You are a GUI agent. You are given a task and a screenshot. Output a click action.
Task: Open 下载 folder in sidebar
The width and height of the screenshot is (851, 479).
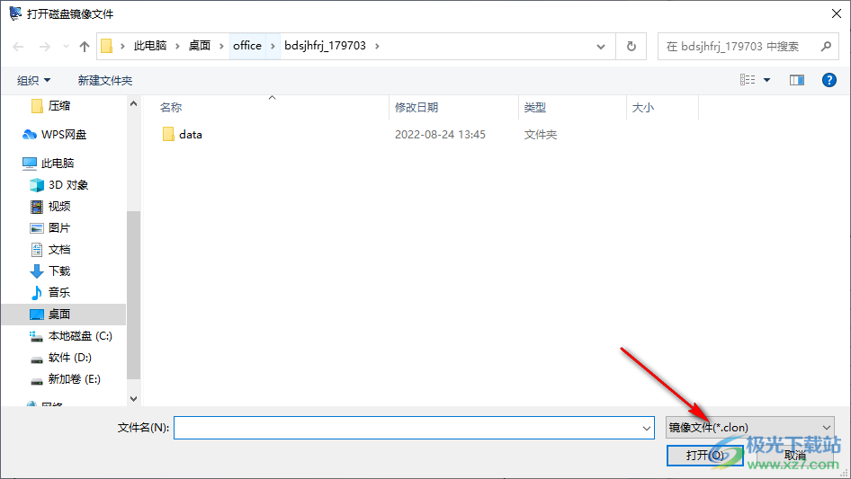50,271
